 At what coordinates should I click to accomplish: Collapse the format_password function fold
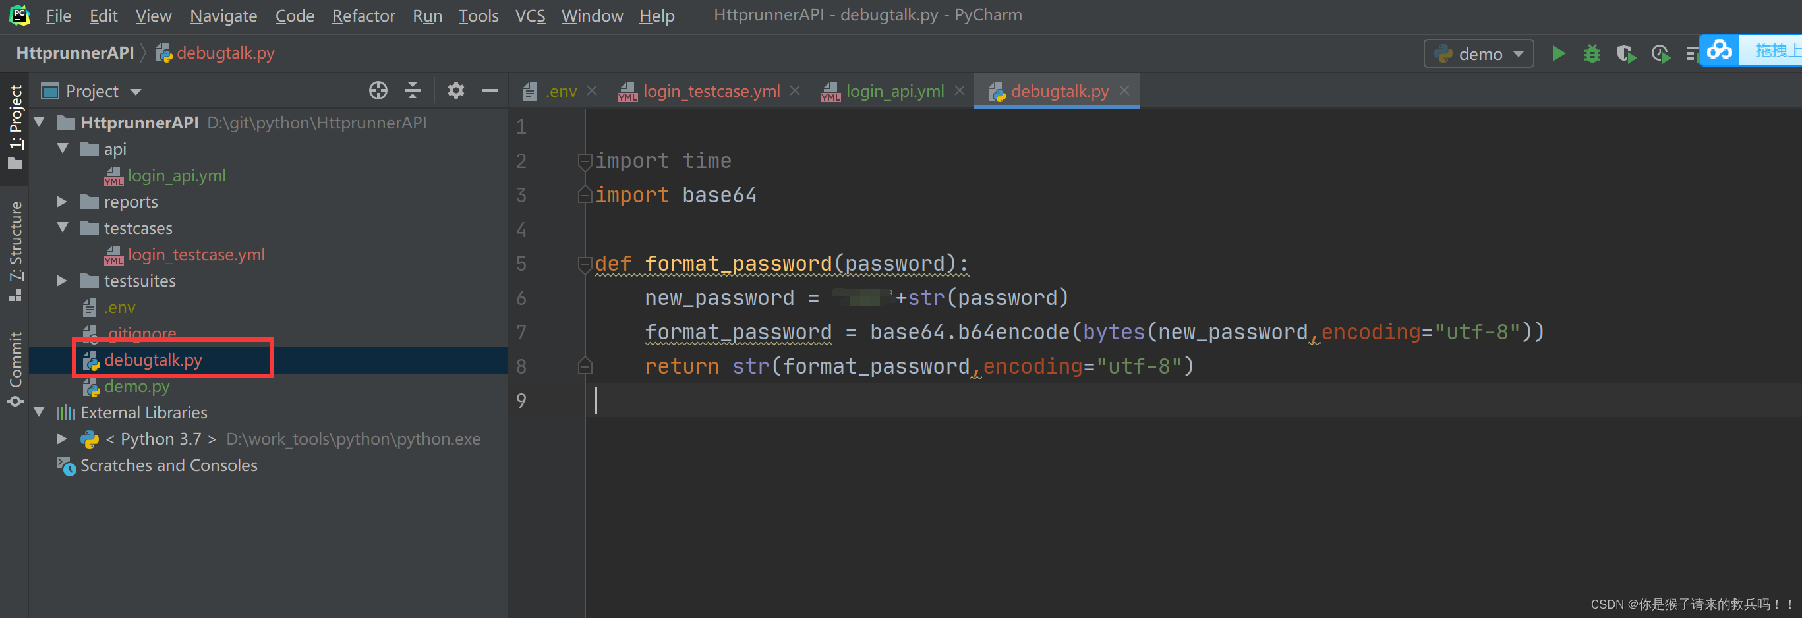tap(585, 264)
